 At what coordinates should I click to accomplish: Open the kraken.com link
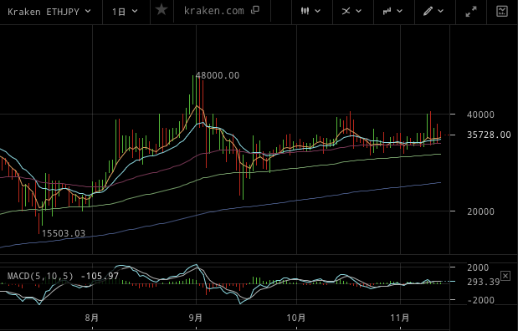[x=214, y=11]
